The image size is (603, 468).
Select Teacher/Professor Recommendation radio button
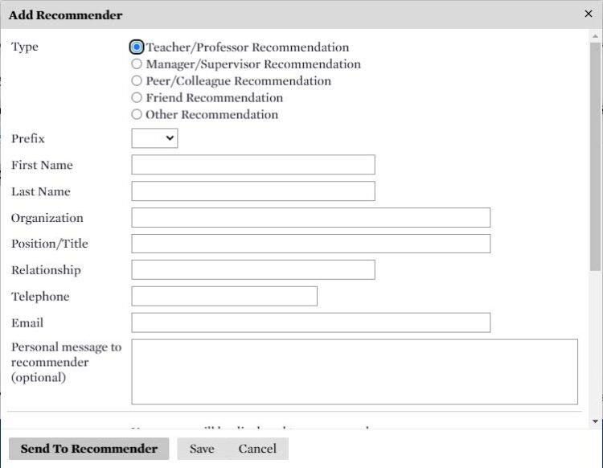pos(137,47)
